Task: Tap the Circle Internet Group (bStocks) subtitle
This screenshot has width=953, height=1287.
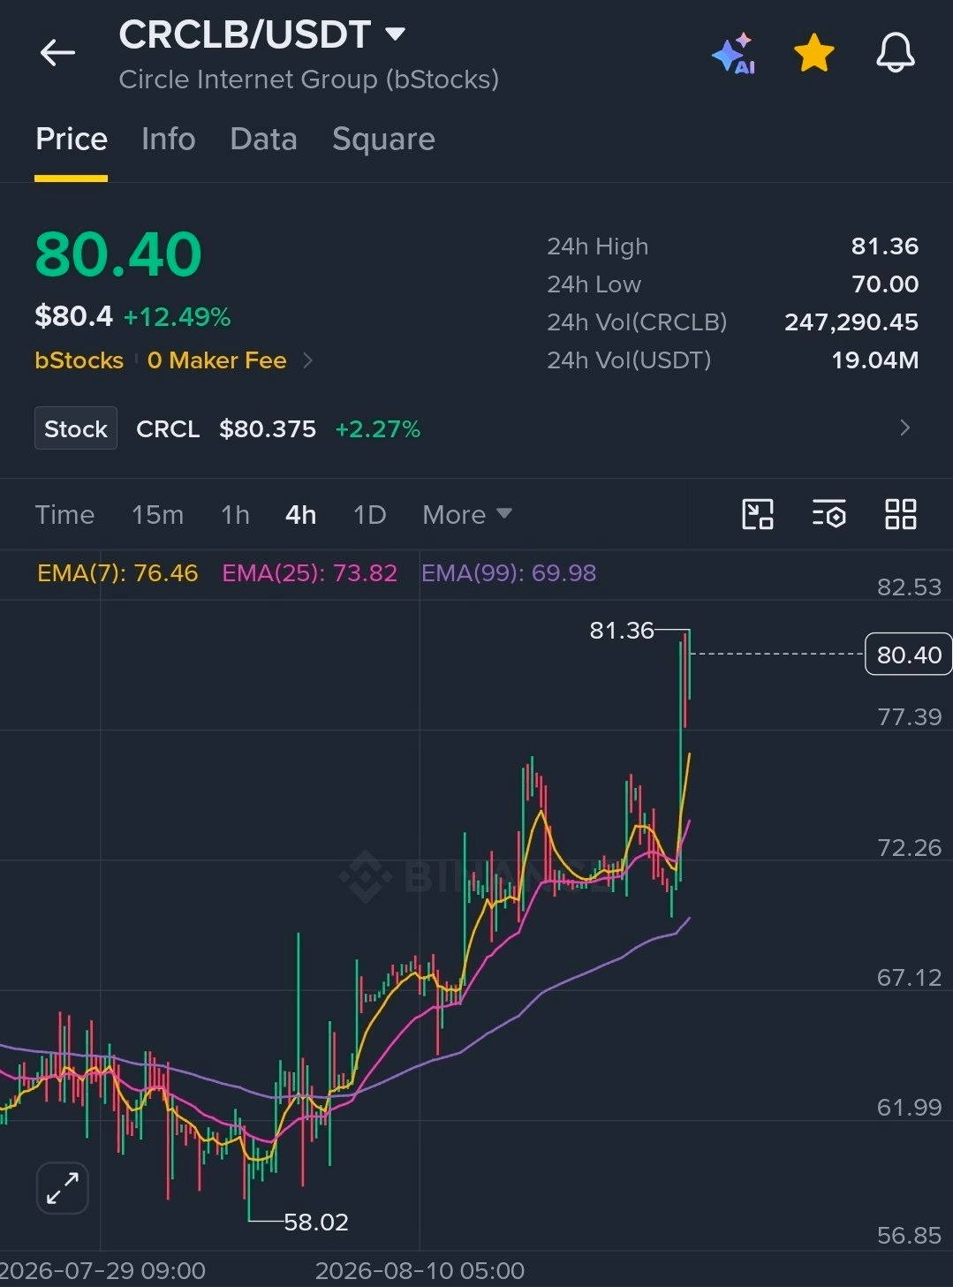Action: pyautogui.click(x=309, y=79)
